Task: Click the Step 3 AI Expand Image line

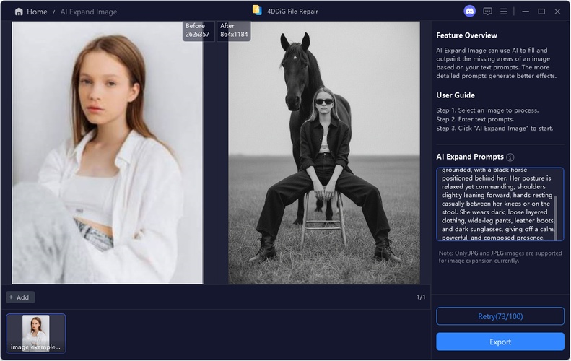Action: 494,129
